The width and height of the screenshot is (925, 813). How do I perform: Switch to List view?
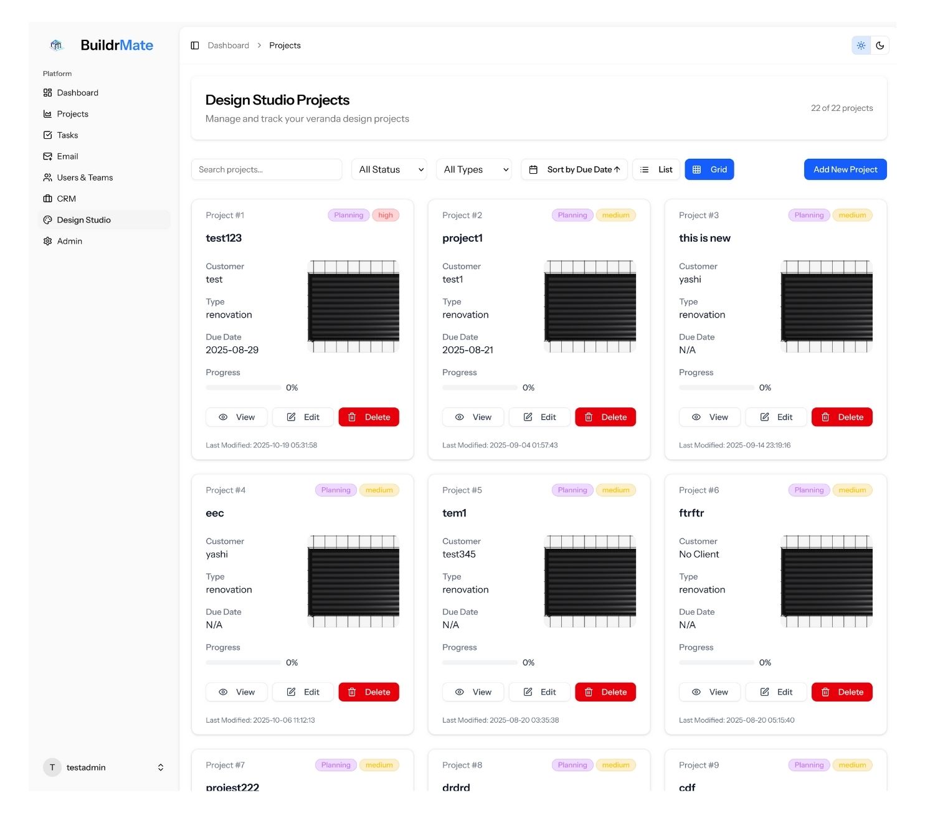[657, 169]
